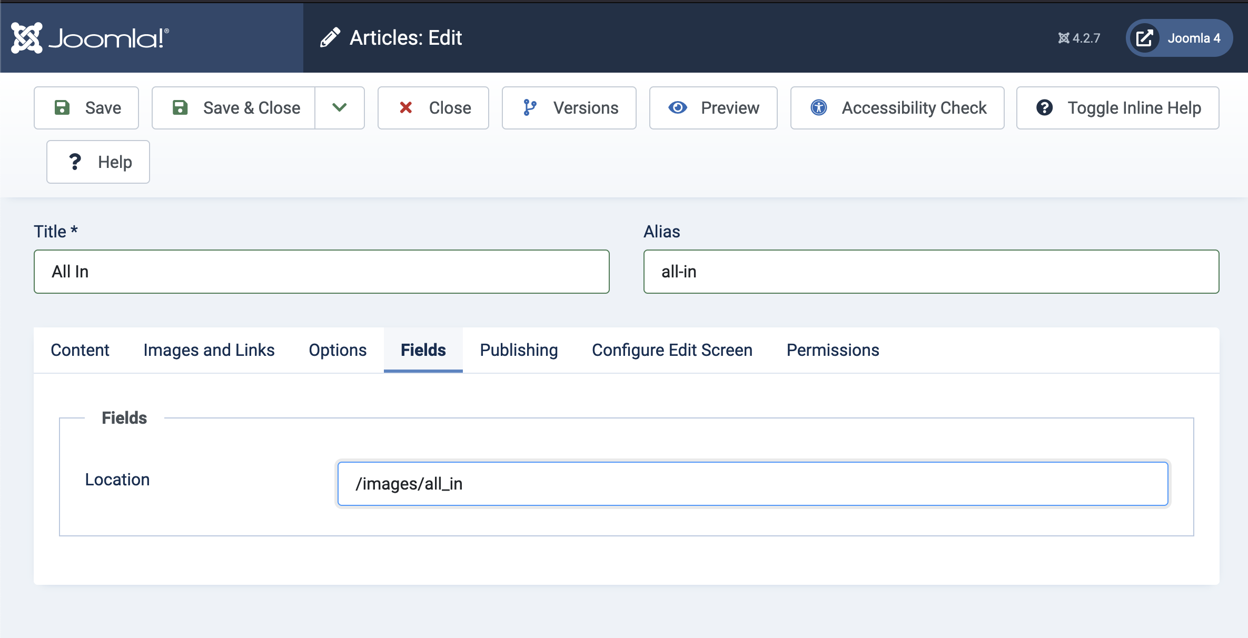Click the Title * label

(56, 232)
